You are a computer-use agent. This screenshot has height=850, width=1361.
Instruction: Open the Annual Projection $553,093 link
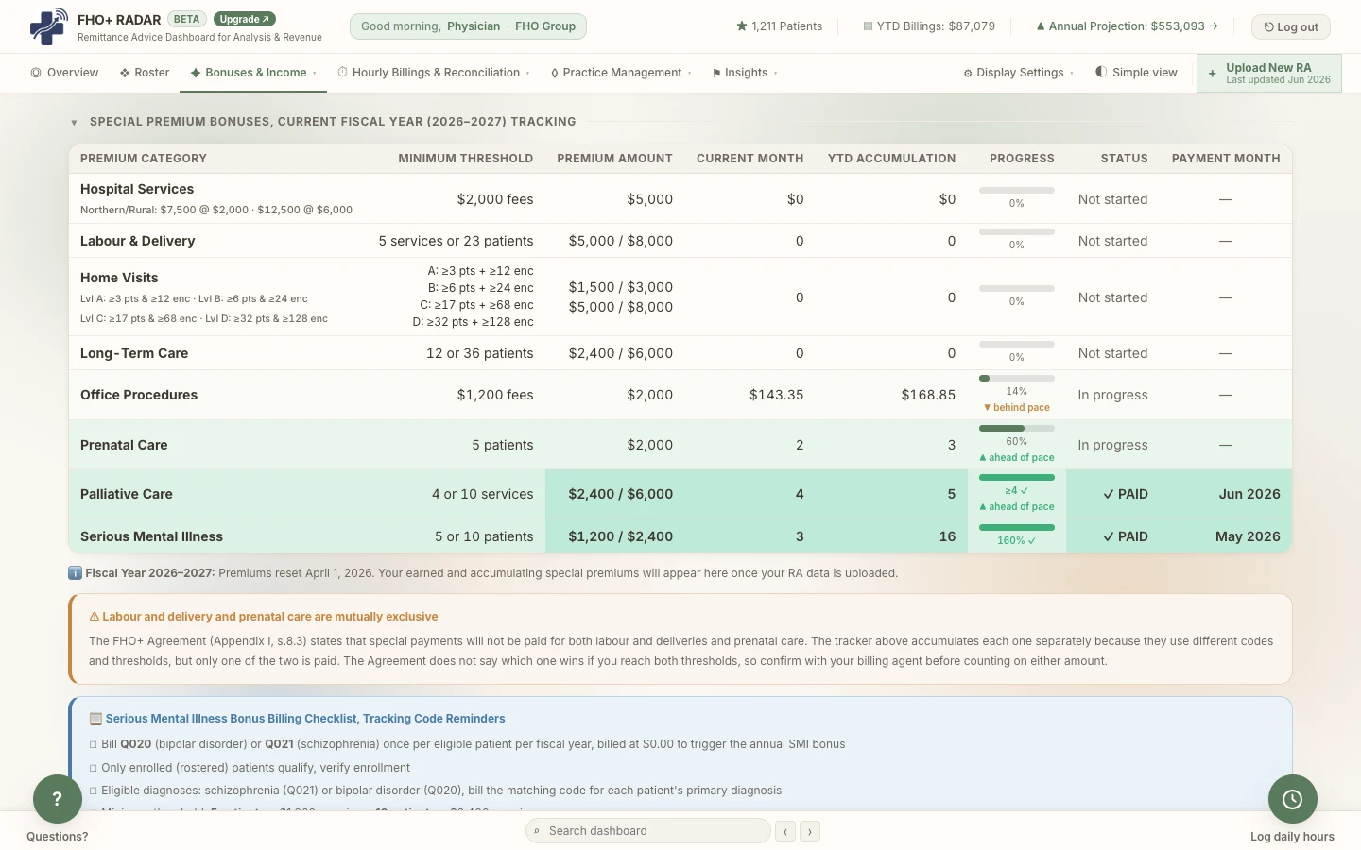click(1127, 26)
